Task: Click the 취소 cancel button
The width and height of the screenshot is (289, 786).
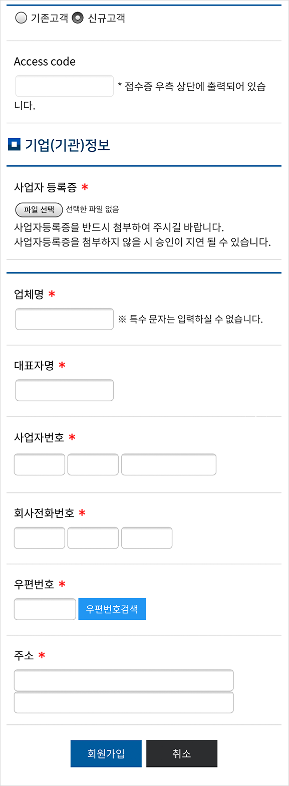Action: point(182,753)
